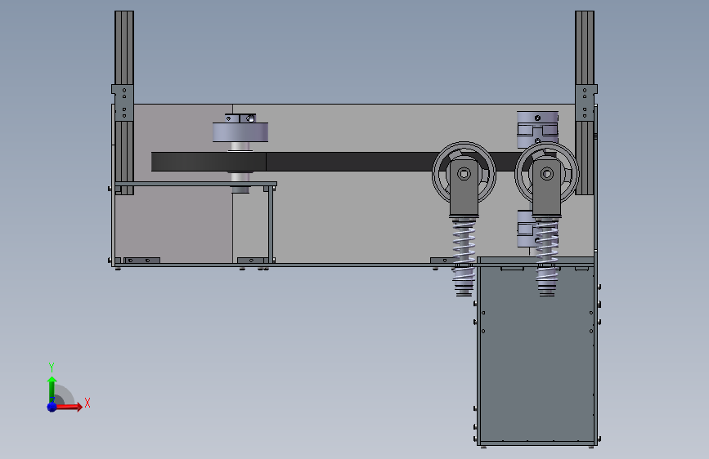This screenshot has height=459, width=709.
Task: Click the blue Z axis ball of triad
Action: coord(52,407)
